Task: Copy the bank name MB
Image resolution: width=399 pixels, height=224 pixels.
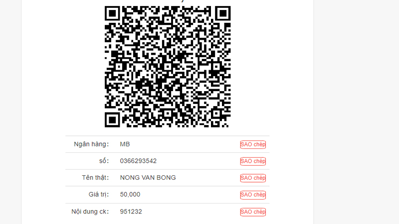Action: coord(253,144)
